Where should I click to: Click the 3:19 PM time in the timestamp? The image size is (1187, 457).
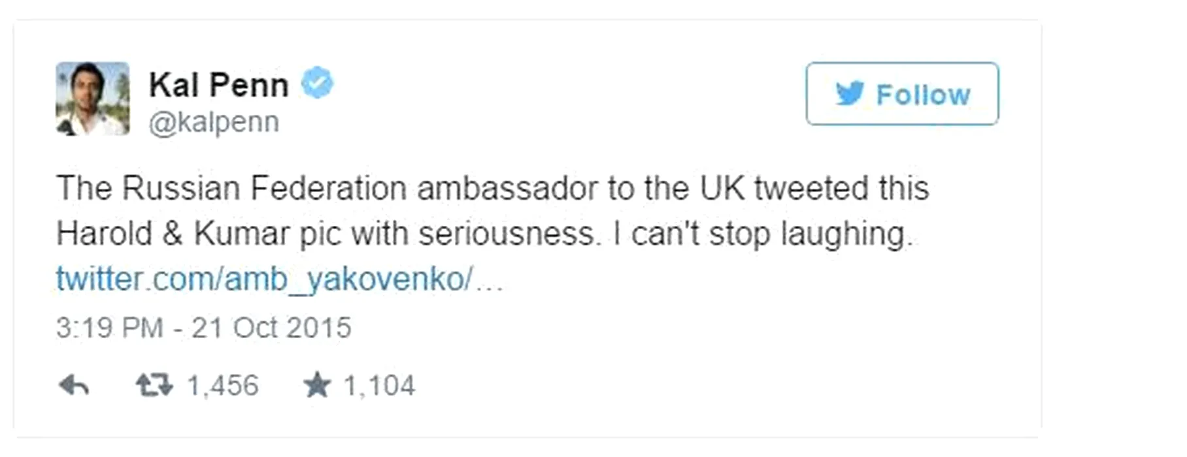click(x=109, y=328)
